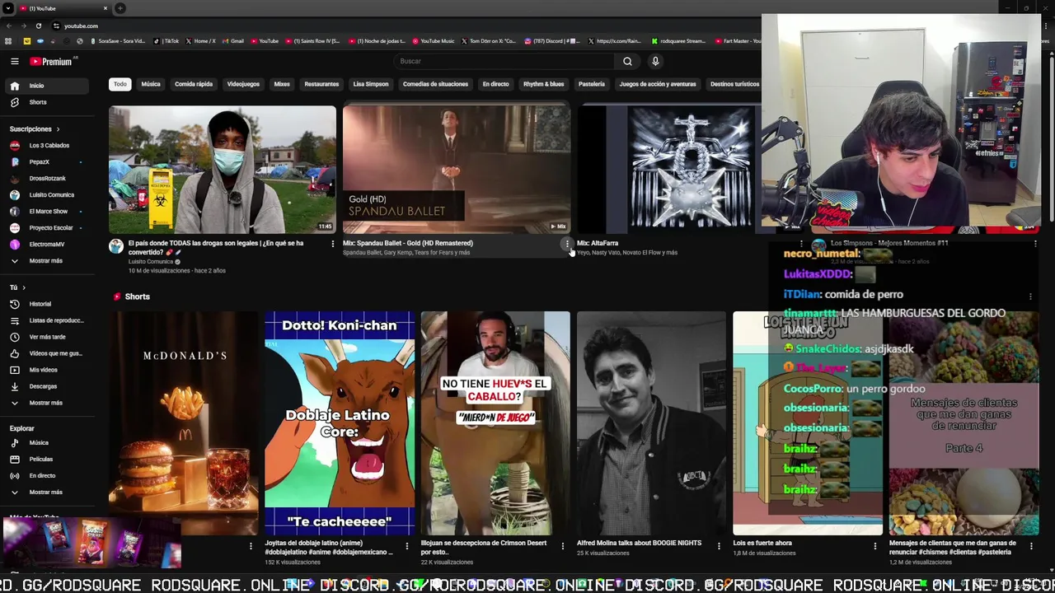Open Suscripciones section chevron
The height and width of the screenshot is (593, 1055).
point(58,129)
